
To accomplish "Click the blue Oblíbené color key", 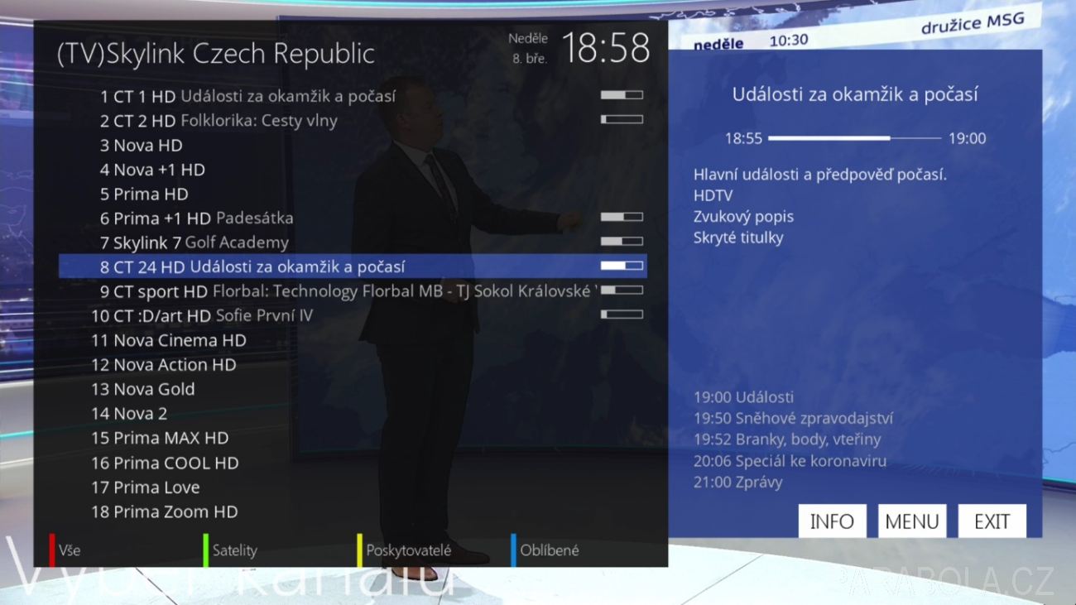I will coord(513,550).
